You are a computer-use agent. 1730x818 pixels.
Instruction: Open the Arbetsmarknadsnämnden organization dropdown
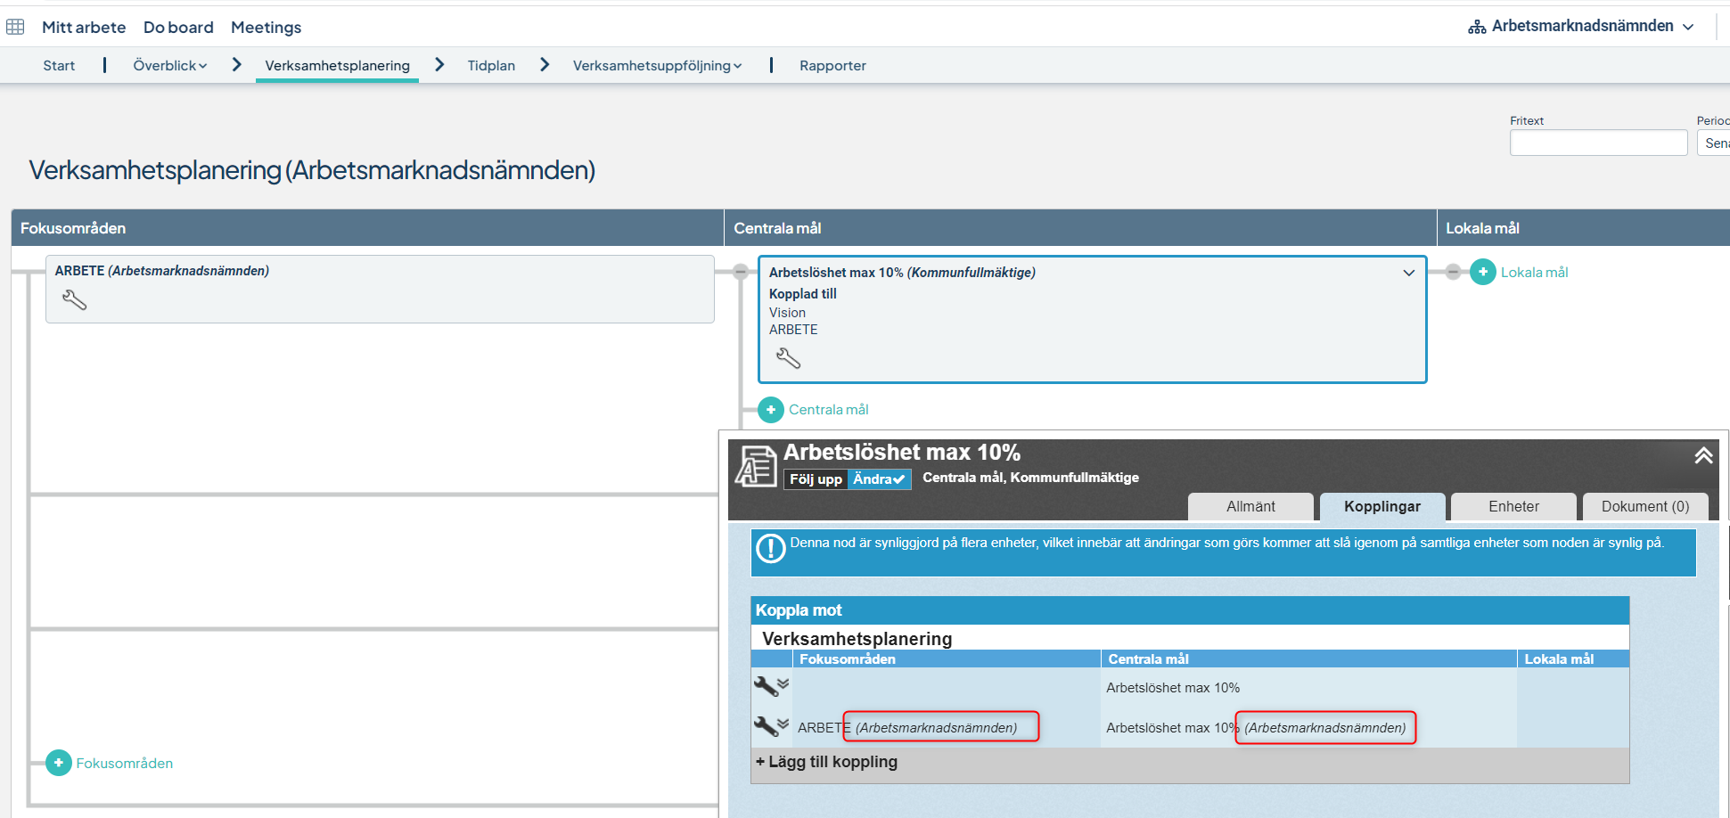coord(1581,27)
